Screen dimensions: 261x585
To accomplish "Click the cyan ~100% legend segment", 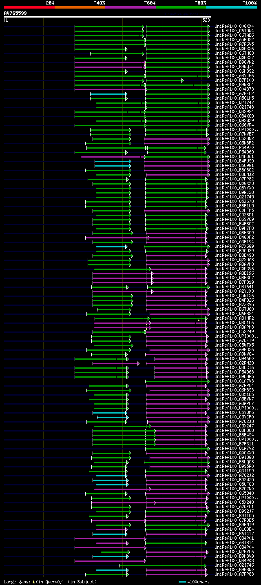I will [232, 7].
